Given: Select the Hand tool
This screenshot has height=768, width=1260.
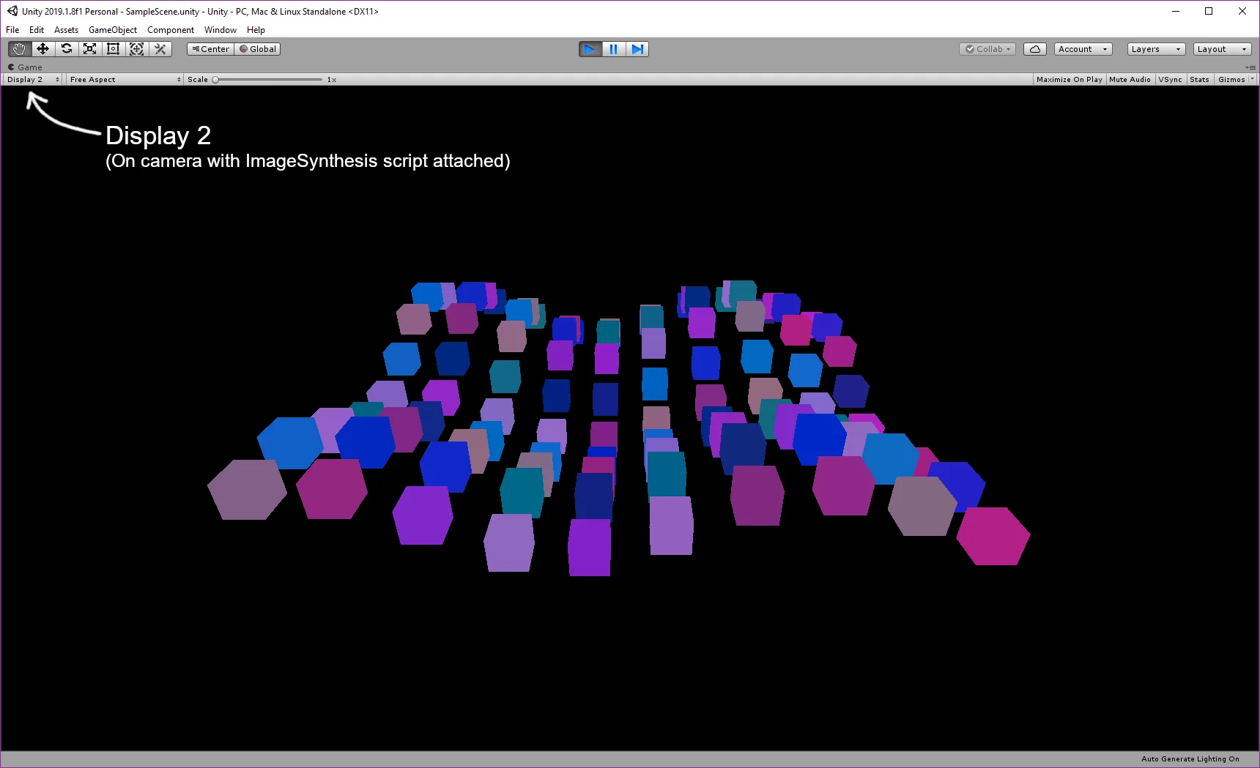Looking at the screenshot, I should pyautogui.click(x=19, y=49).
